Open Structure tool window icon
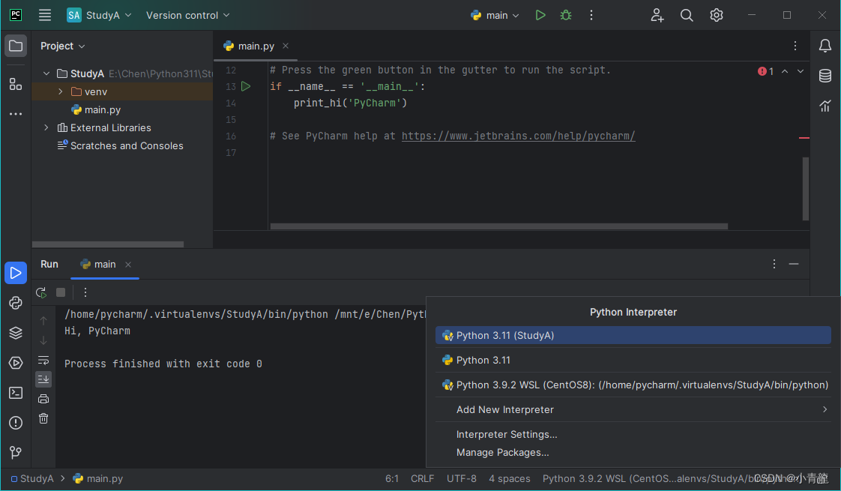The image size is (841, 491). (x=16, y=84)
